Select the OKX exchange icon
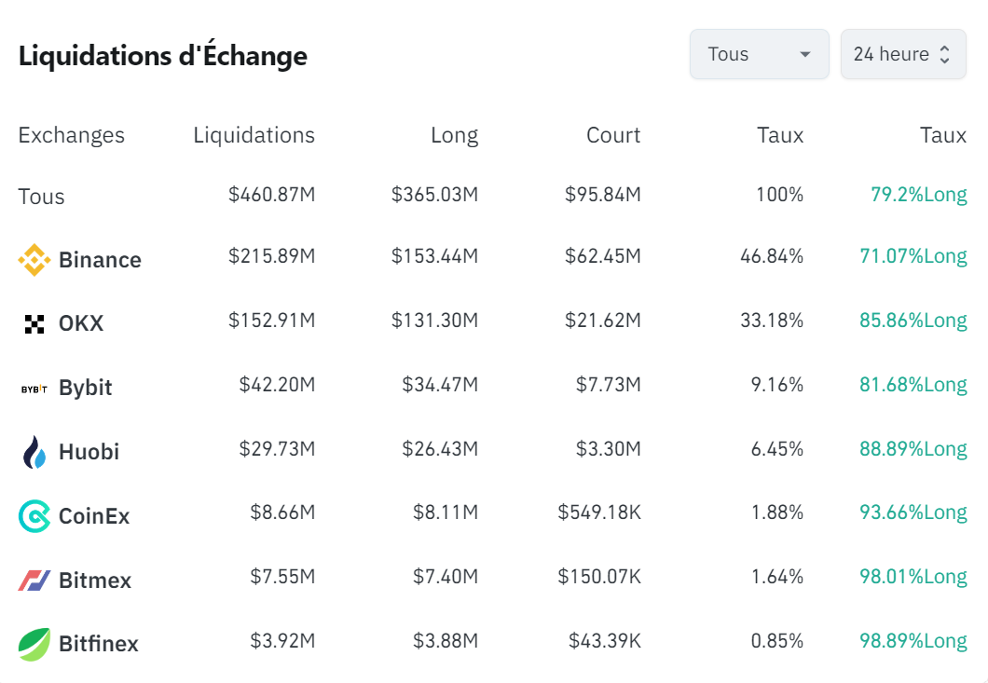 click(34, 323)
